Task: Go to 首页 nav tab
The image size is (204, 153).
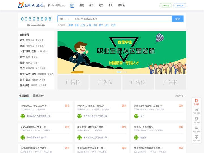Action: coord(72,5)
